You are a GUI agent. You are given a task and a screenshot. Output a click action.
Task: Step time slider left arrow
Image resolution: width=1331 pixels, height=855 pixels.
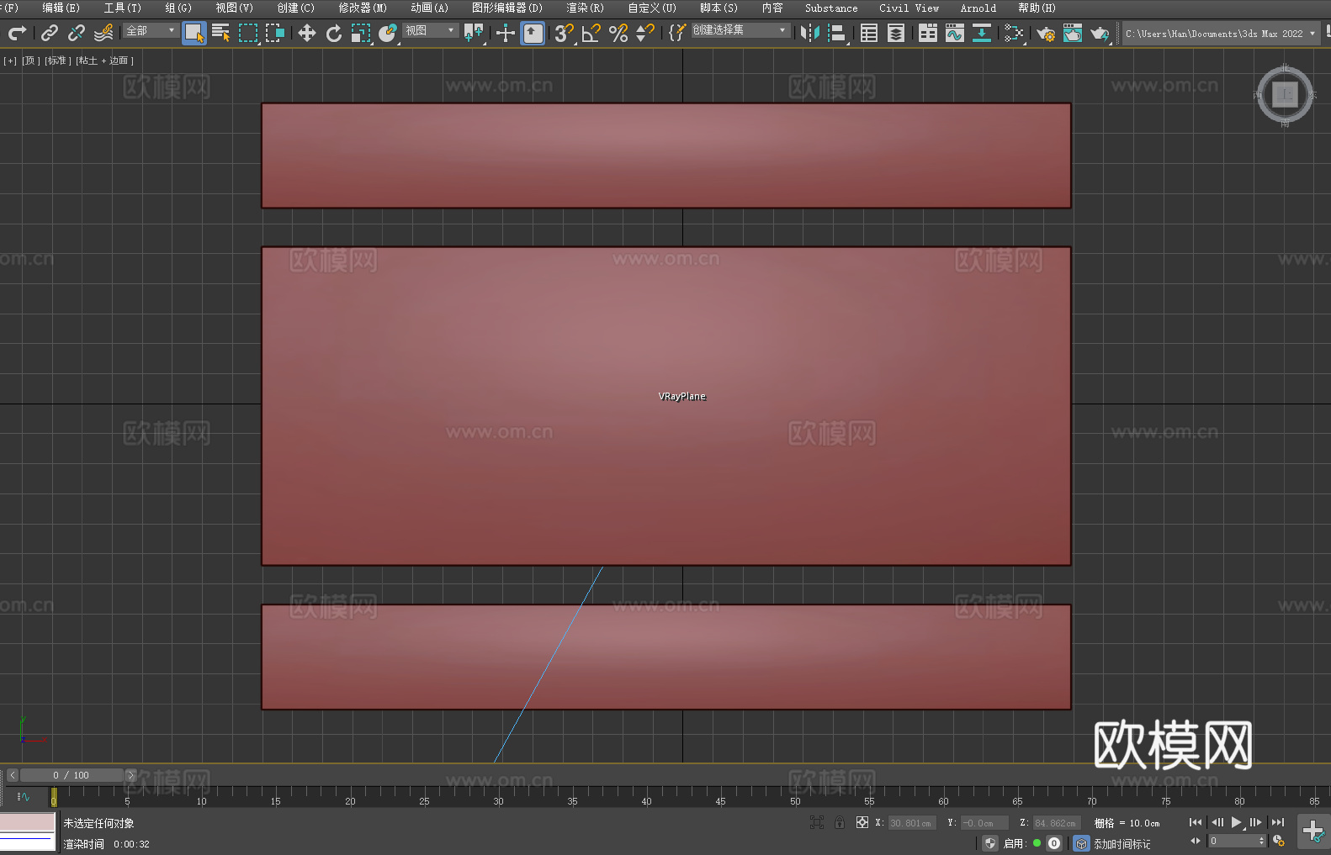pos(12,775)
